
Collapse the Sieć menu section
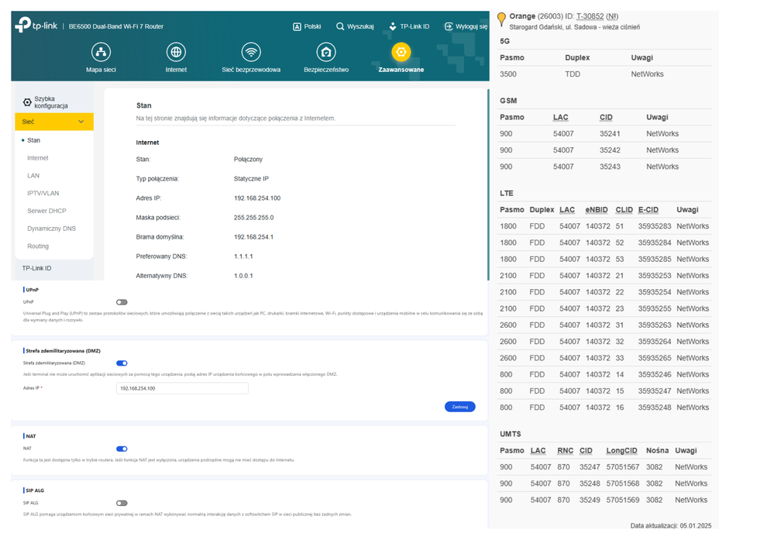81,122
